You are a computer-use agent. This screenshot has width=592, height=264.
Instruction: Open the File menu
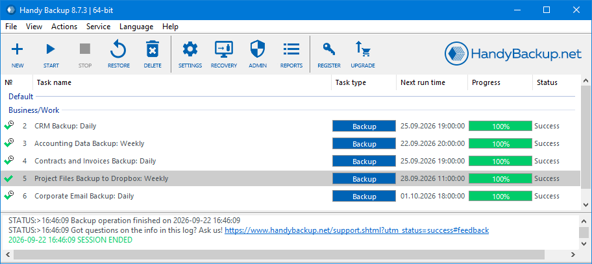point(11,27)
